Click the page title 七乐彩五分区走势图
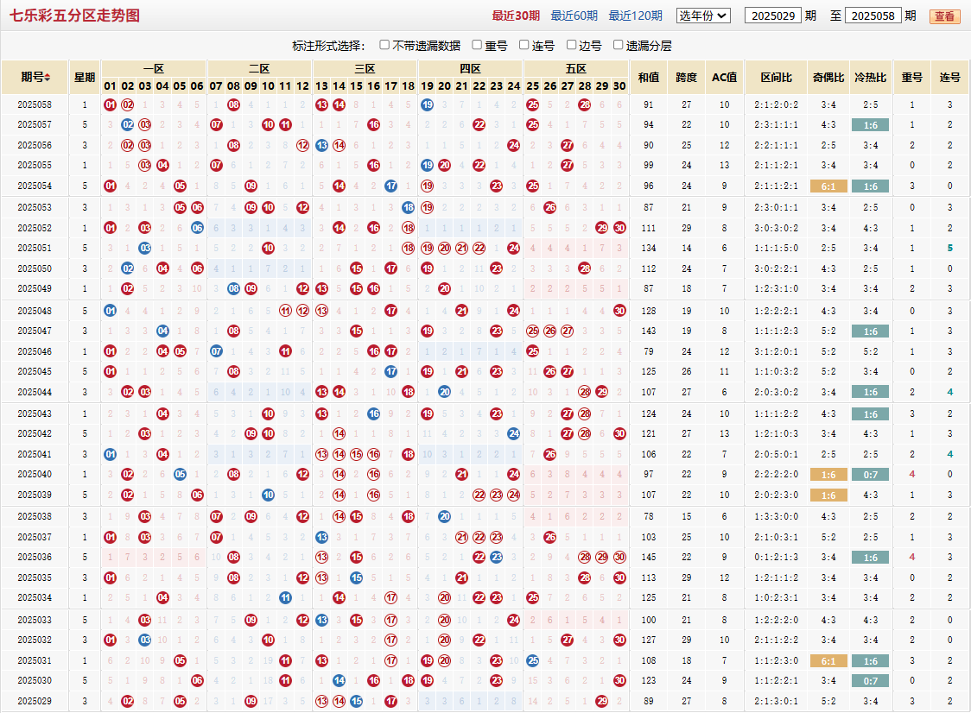This screenshot has width=971, height=713. pos(74,16)
